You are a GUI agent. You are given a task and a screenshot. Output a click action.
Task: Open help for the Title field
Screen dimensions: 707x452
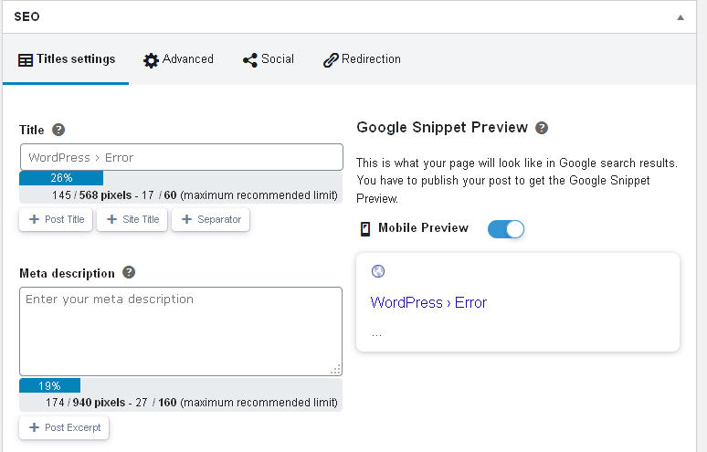coord(58,130)
